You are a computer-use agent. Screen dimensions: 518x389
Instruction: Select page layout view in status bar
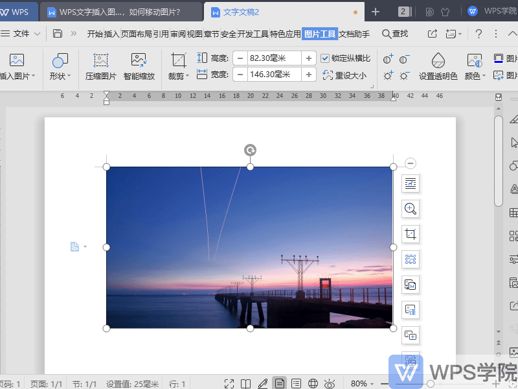click(279, 383)
